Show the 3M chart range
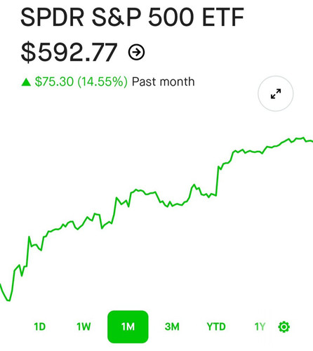313x351 pixels. click(172, 326)
